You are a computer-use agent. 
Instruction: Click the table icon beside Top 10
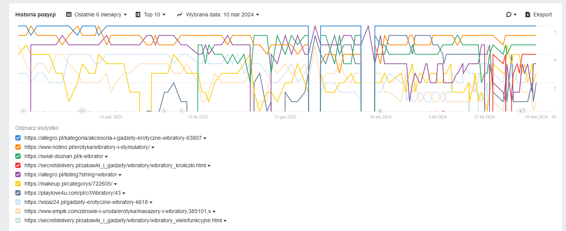tap(138, 15)
